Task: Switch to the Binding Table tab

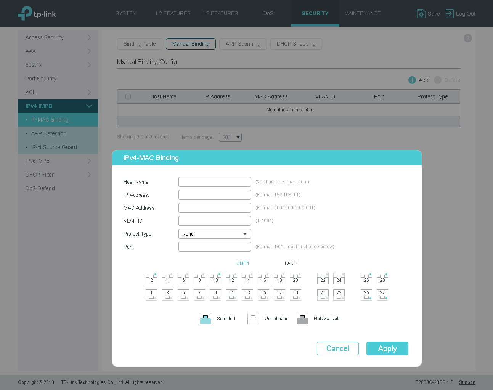Action: (x=140, y=44)
